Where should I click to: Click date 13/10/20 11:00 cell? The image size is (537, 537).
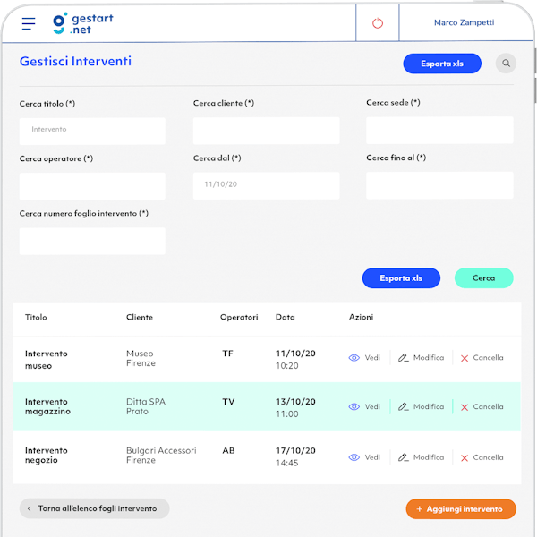[x=295, y=408]
